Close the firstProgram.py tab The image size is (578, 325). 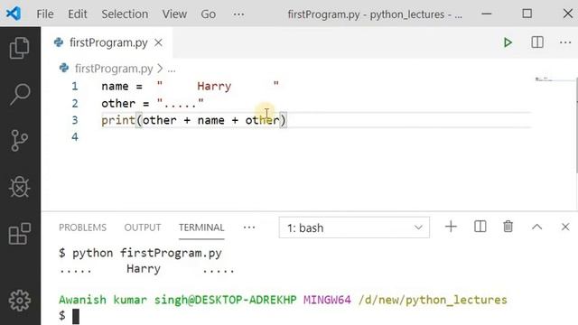(x=159, y=42)
